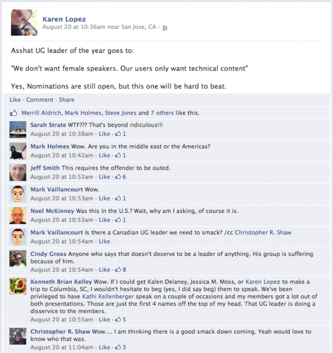
Task: Open Steve Jones profile from likes list
Action: 121,113
